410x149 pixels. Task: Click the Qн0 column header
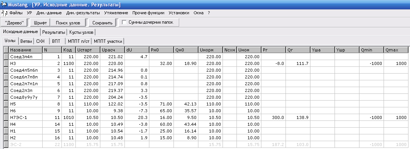(x=186, y=50)
